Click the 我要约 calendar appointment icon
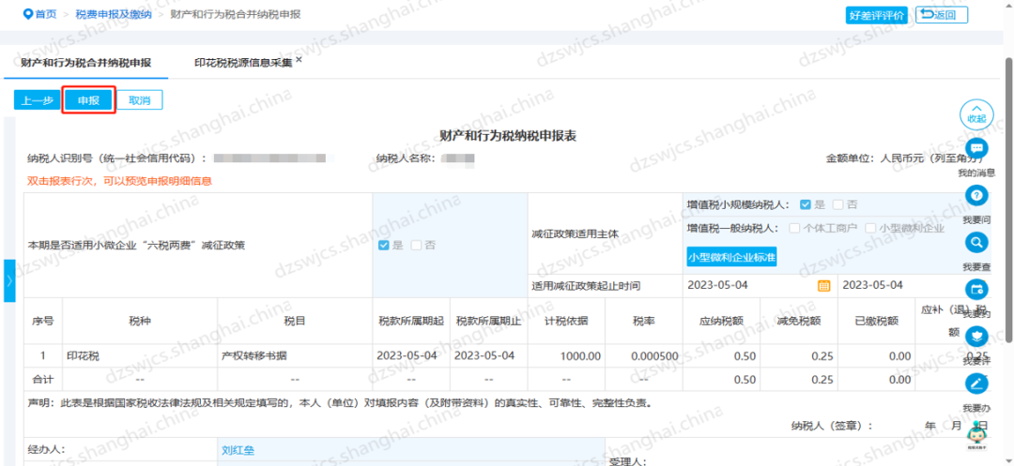Screen dimensions: 1014x466 pos(976,289)
